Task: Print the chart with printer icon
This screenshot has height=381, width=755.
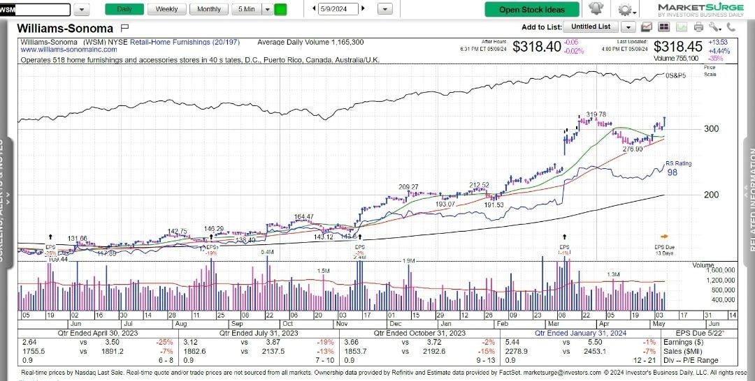Action: (699, 27)
